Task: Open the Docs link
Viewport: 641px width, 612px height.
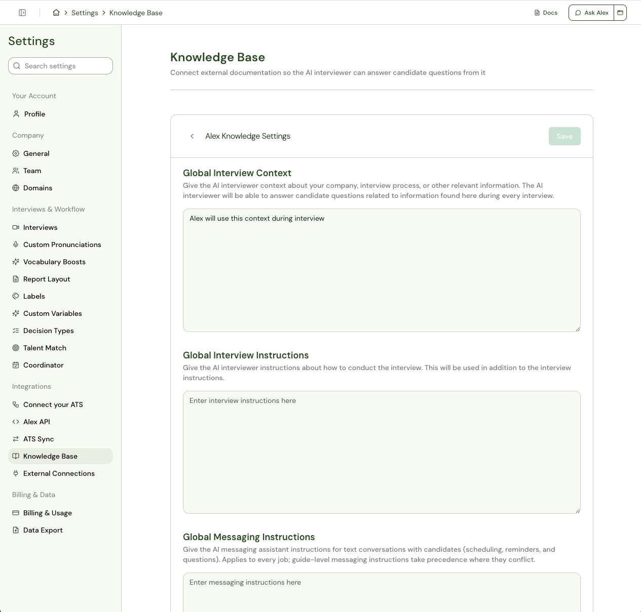Action: click(x=546, y=13)
